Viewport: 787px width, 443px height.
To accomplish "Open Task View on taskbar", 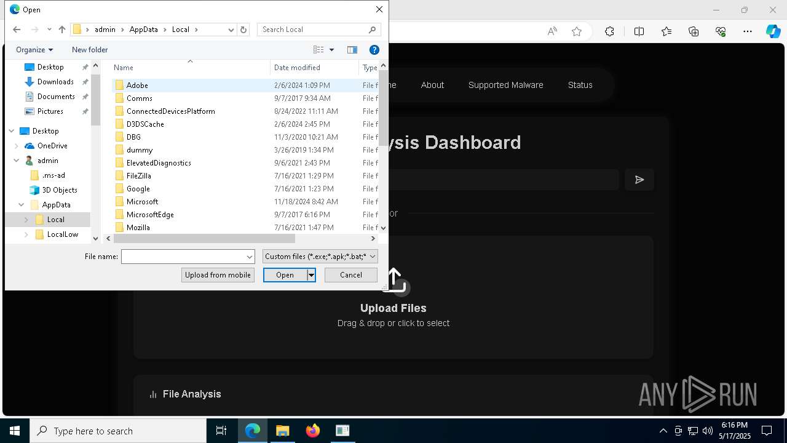I will [x=221, y=431].
